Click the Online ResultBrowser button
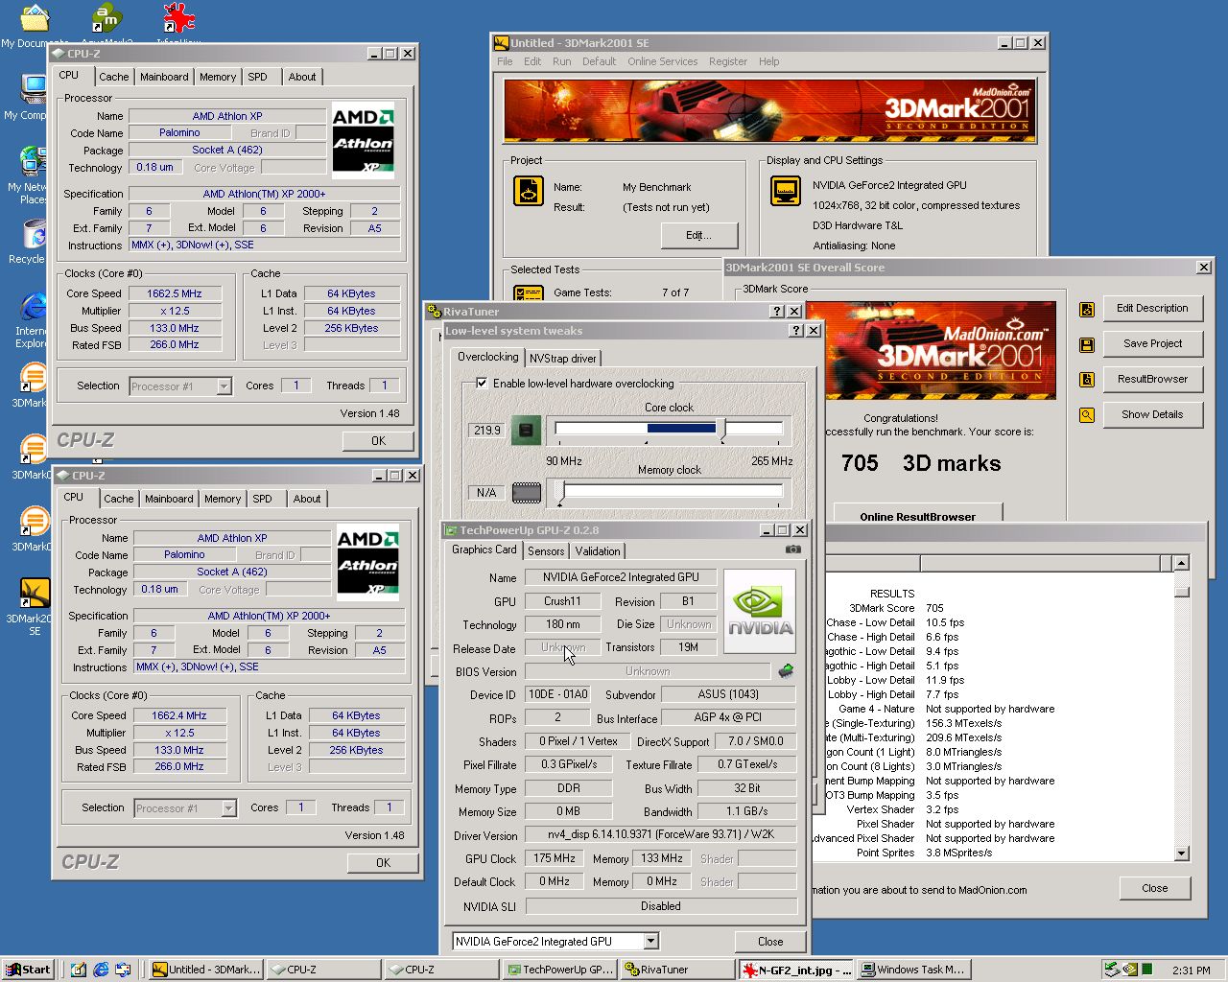This screenshot has width=1228, height=982. coord(917,513)
